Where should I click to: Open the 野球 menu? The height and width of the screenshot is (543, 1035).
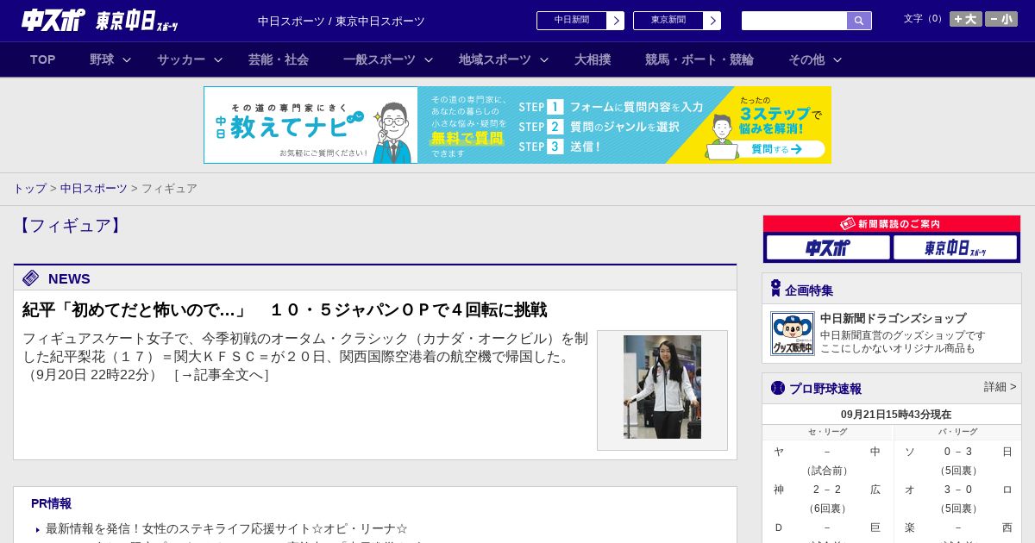pos(102,59)
